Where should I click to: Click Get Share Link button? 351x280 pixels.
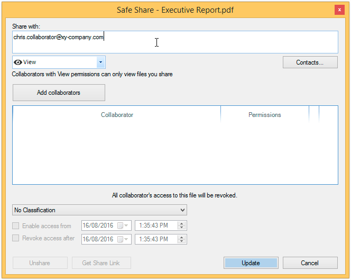101,263
